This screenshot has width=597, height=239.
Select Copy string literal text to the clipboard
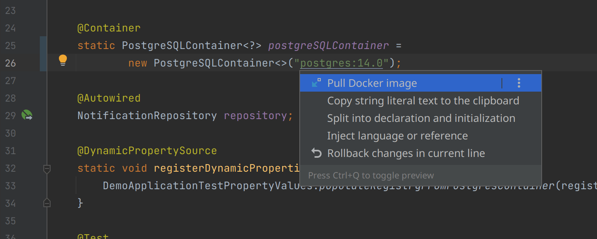click(x=423, y=101)
